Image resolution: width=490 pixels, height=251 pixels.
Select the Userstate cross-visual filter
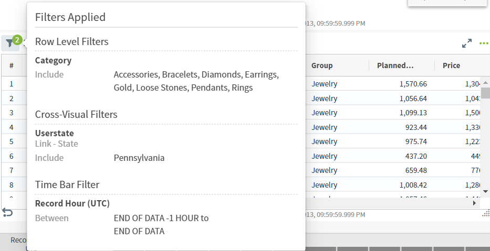point(55,133)
